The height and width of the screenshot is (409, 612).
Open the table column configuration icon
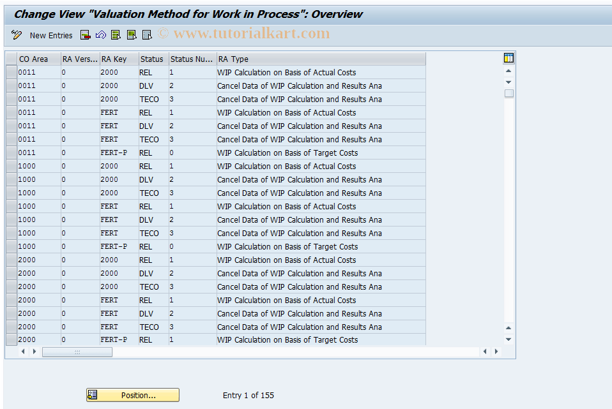point(508,57)
